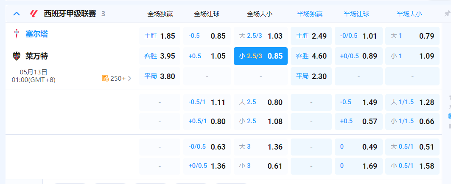Viewport: 451px width, 184px height.
Task: Choose 大 3 at 1.36
Action: coord(261,147)
